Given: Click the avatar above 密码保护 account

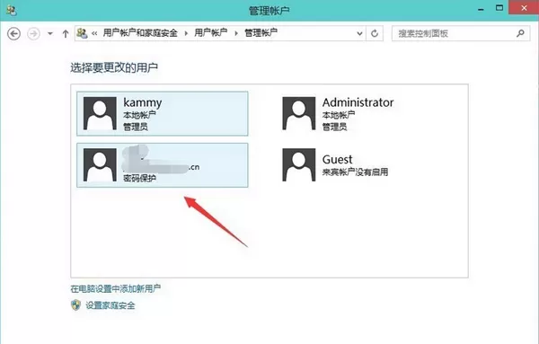Looking at the screenshot, I should click(100, 165).
